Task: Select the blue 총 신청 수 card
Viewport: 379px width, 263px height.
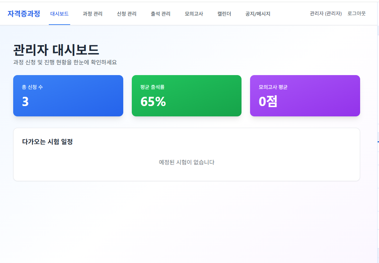Action: tap(68, 95)
